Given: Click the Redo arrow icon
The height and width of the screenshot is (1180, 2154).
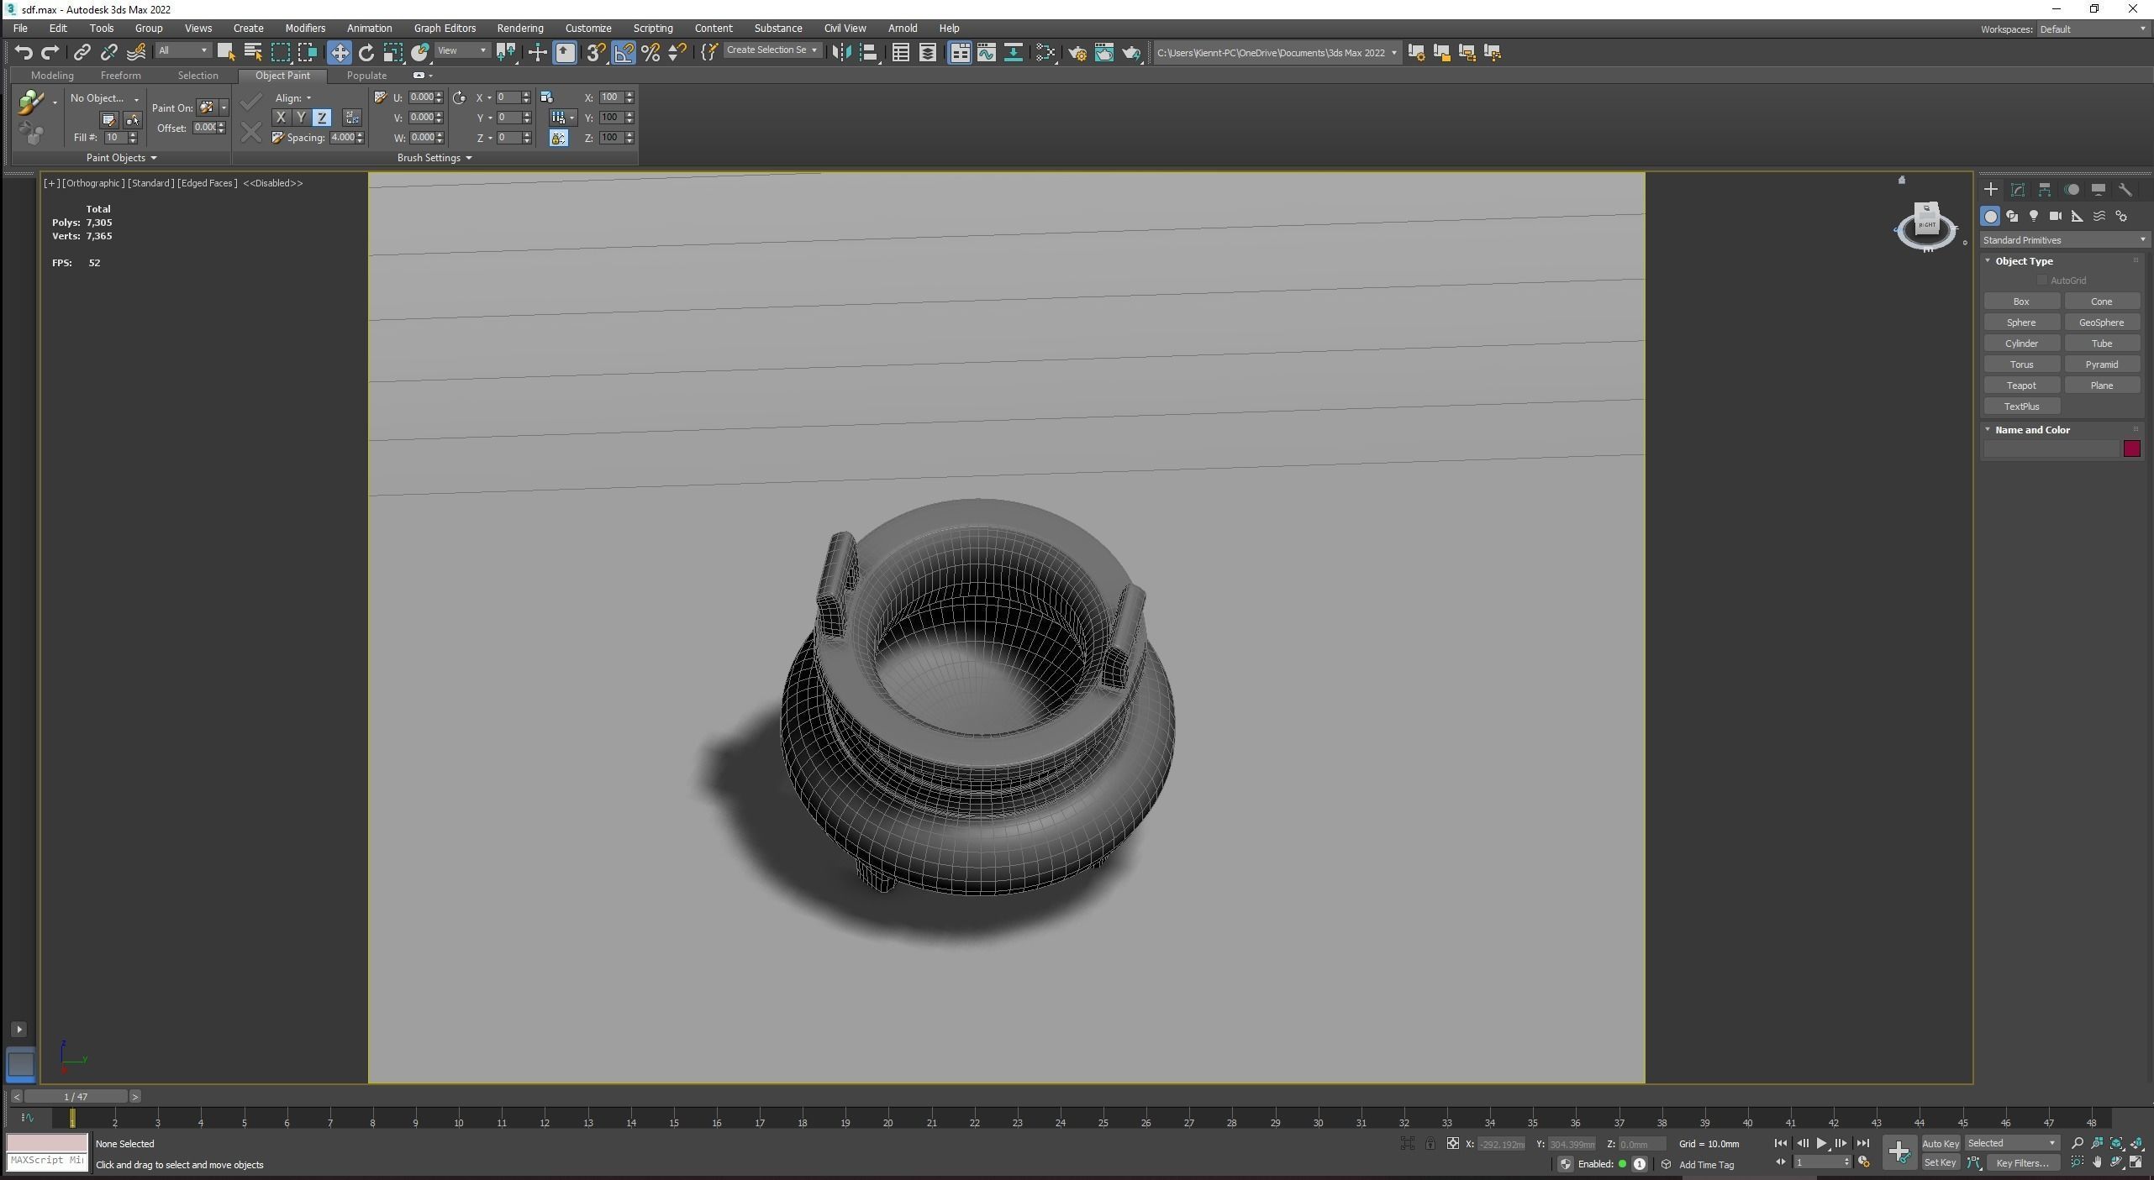Looking at the screenshot, I should click(x=50, y=53).
